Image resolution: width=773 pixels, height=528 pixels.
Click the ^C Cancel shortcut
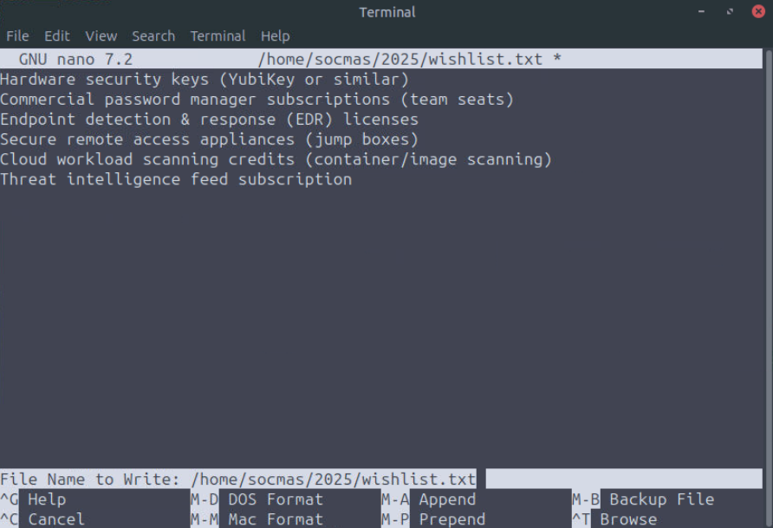(55, 519)
